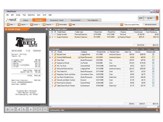Click the search input field
This screenshot has width=163, height=122.
[133, 25]
